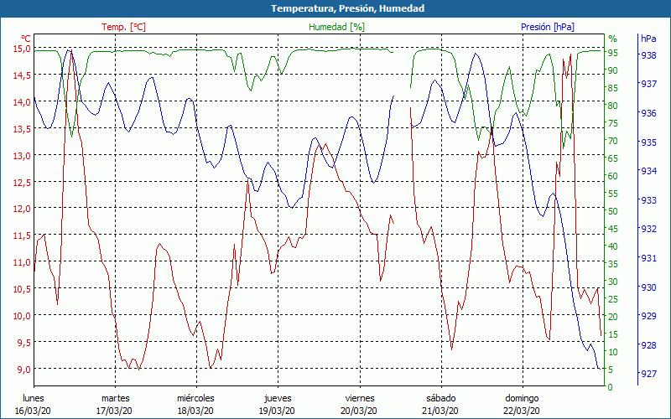Click the 'viernes' day label

point(360,398)
